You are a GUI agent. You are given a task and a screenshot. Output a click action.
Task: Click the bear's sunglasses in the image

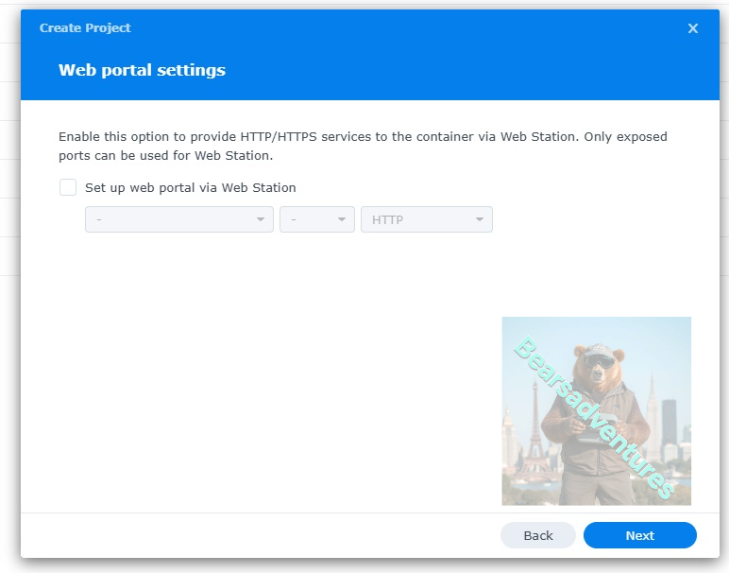coord(598,360)
